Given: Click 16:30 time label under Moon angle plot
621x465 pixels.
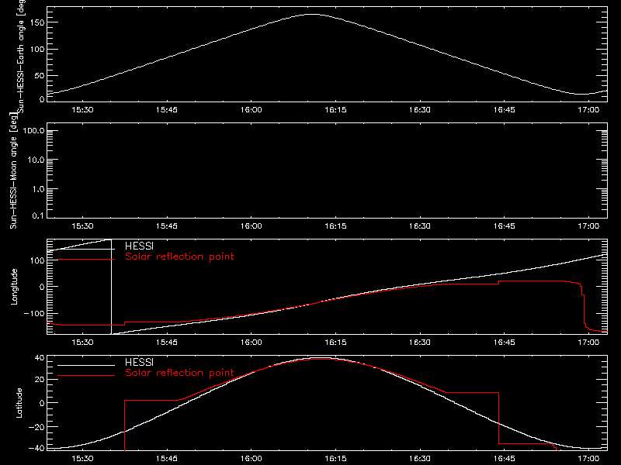Looking at the screenshot, I should coord(420,226).
